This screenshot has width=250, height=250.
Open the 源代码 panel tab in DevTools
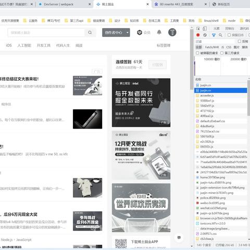[244, 29]
